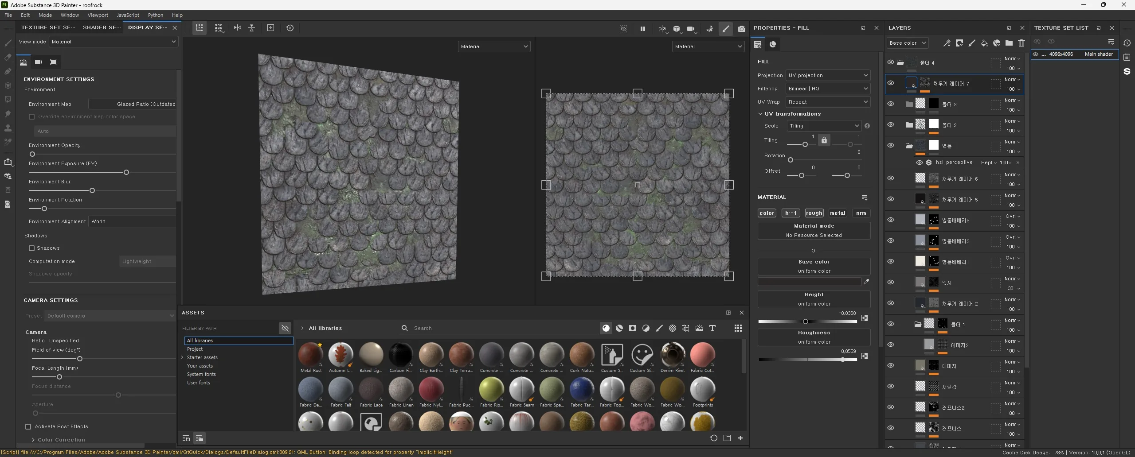Toggle visibility of the 엣지 layer
Screen dimensions: 1135x457
890,283
